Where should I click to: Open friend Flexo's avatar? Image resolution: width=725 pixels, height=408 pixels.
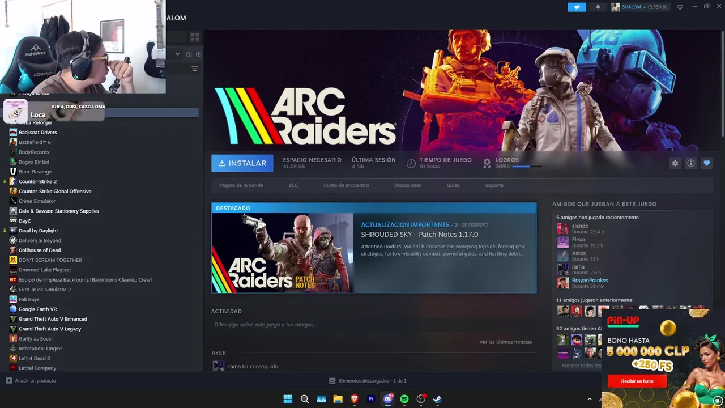click(562, 242)
